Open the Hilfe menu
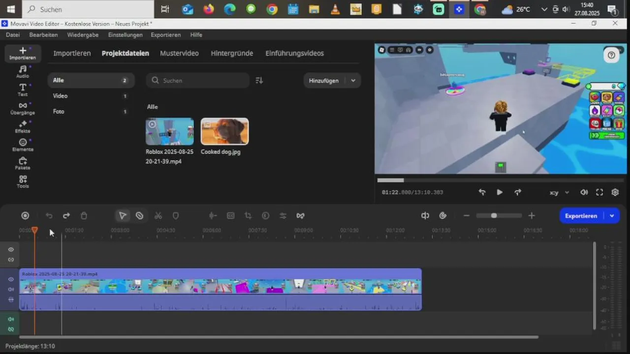Viewport: 630px width, 354px height. [x=196, y=35]
